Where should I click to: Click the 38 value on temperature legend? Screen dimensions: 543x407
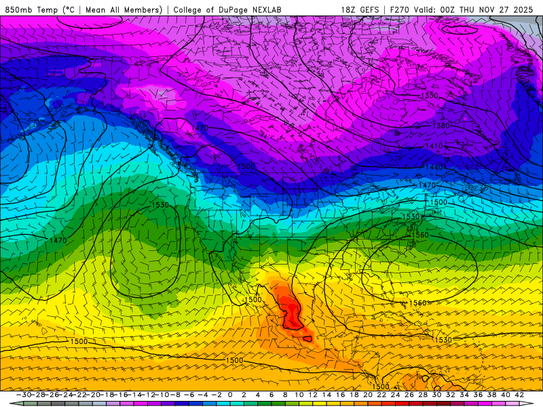point(491,395)
